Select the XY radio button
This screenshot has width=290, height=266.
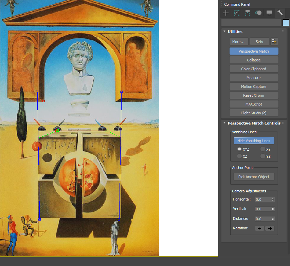click(x=262, y=149)
